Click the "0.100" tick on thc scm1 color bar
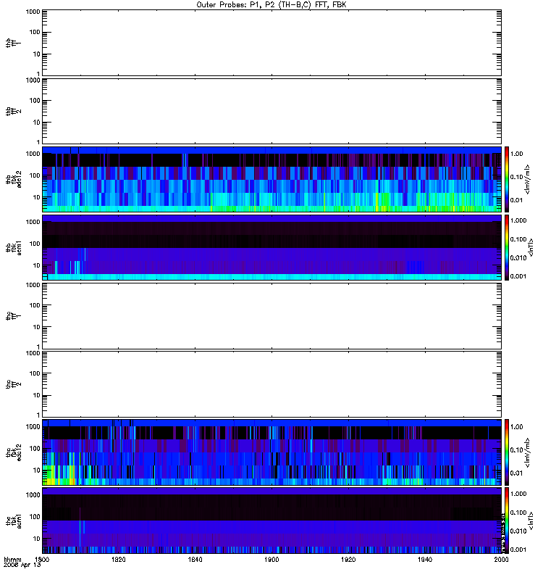 coord(518,513)
